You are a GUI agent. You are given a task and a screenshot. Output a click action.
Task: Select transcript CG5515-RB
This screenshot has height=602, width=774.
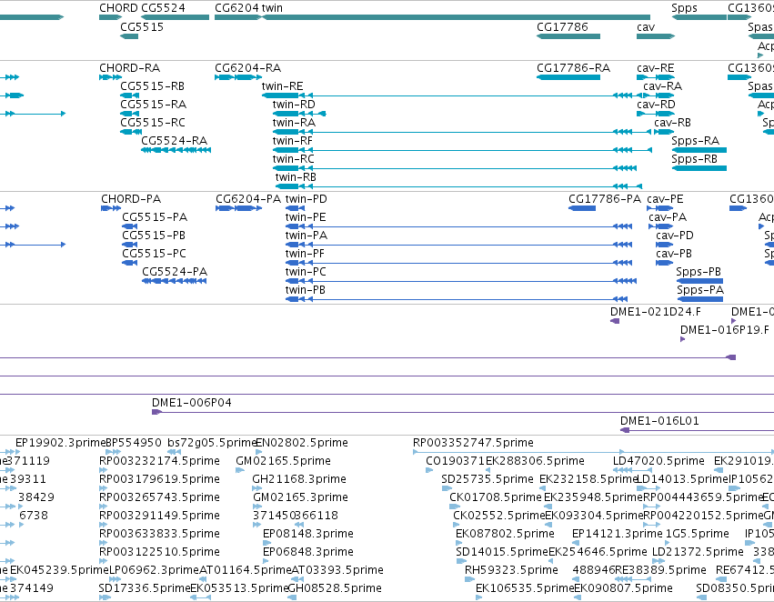(153, 86)
